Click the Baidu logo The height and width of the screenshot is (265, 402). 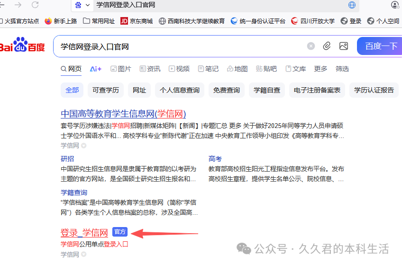(x=22, y=45)
